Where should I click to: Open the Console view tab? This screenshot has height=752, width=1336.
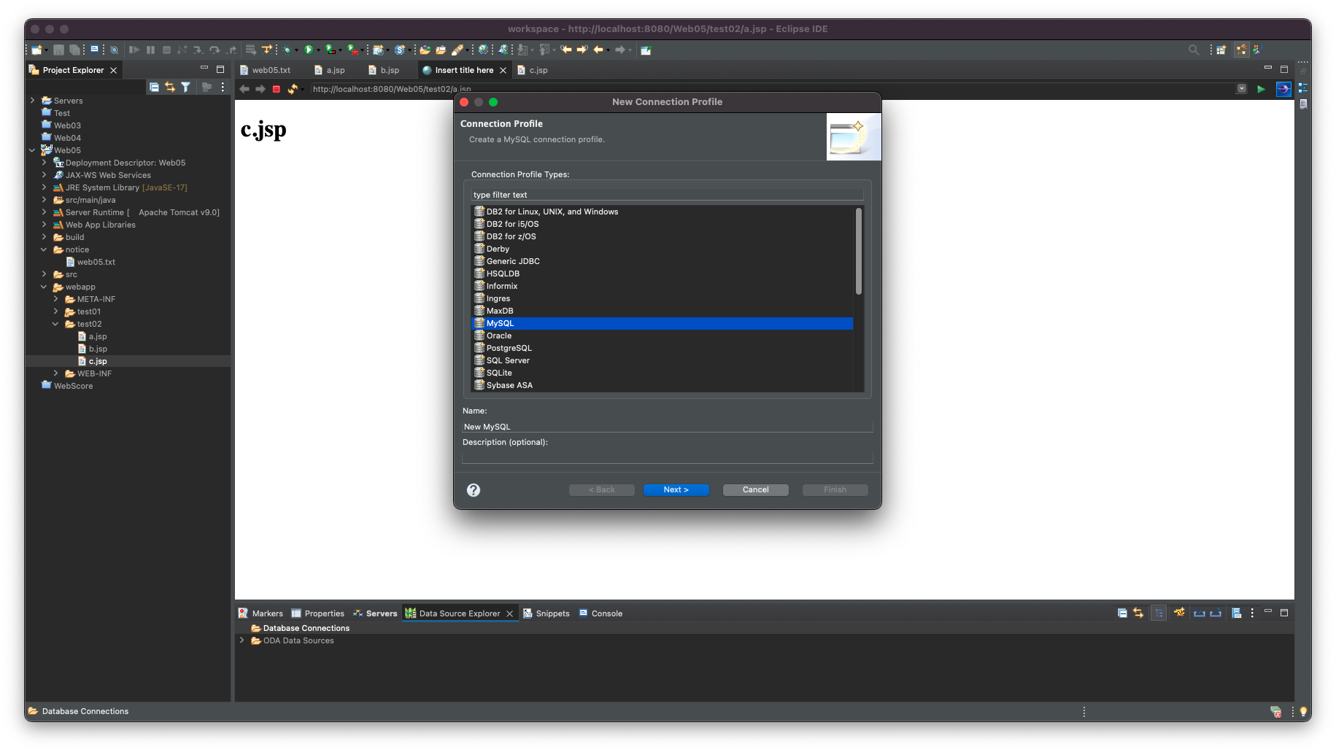[601, 613]
